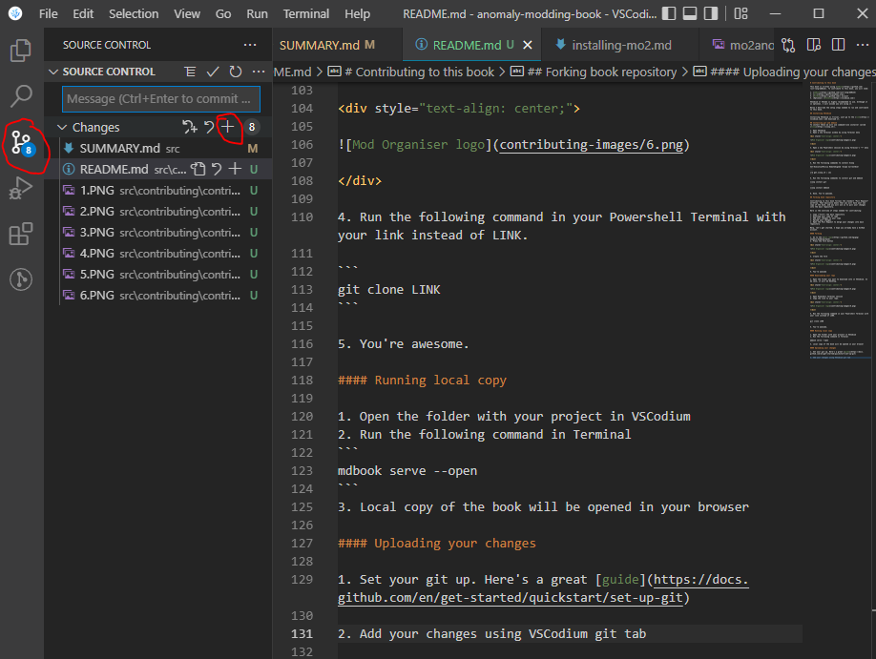Open markdown preview to the side
The width and height of the screenshot is (876, 659).
coord(813,45)
